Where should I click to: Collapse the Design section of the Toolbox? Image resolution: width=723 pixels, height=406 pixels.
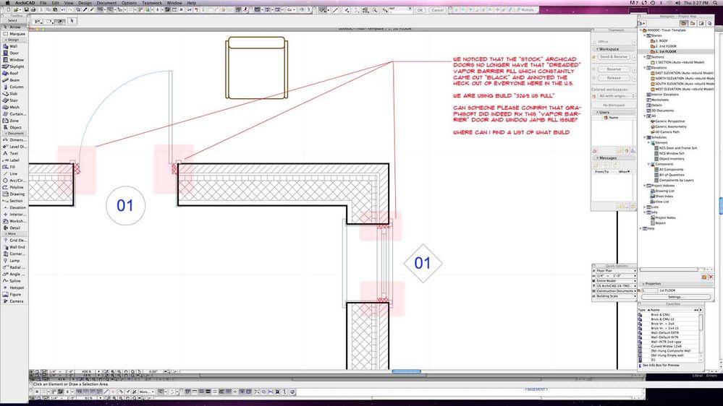[x=6, y=40]
